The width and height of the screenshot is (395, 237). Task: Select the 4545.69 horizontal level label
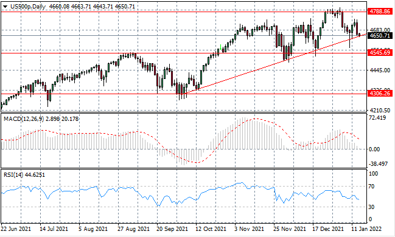point(380,53)
